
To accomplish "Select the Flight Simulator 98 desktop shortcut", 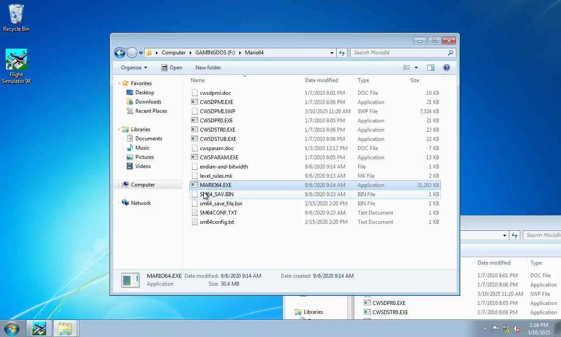I will pos(16,66).
